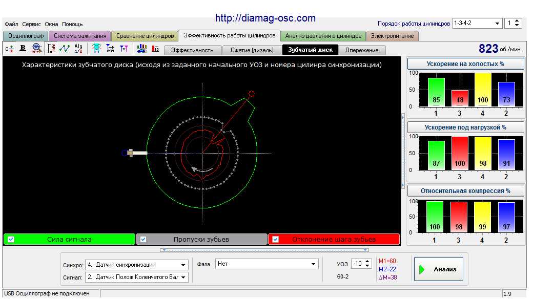
Task: Select the green polyline graph icon
Action: tap(64, 49)
